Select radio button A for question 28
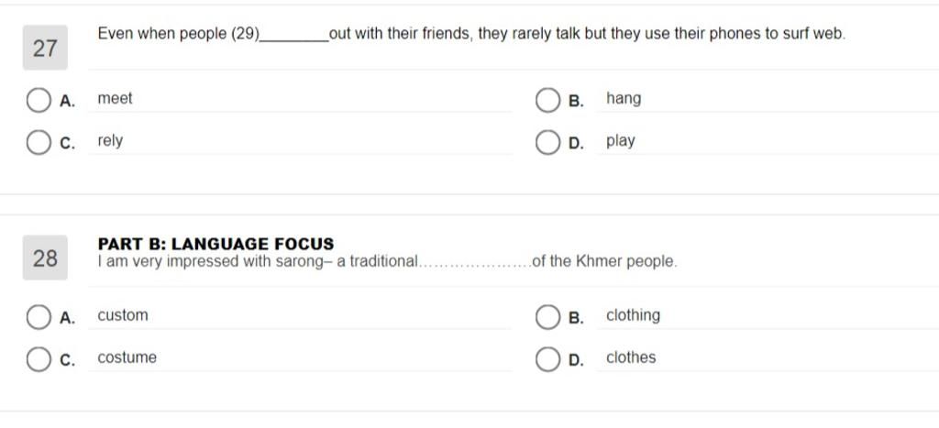939x428 pixels. tap(39, 317)
